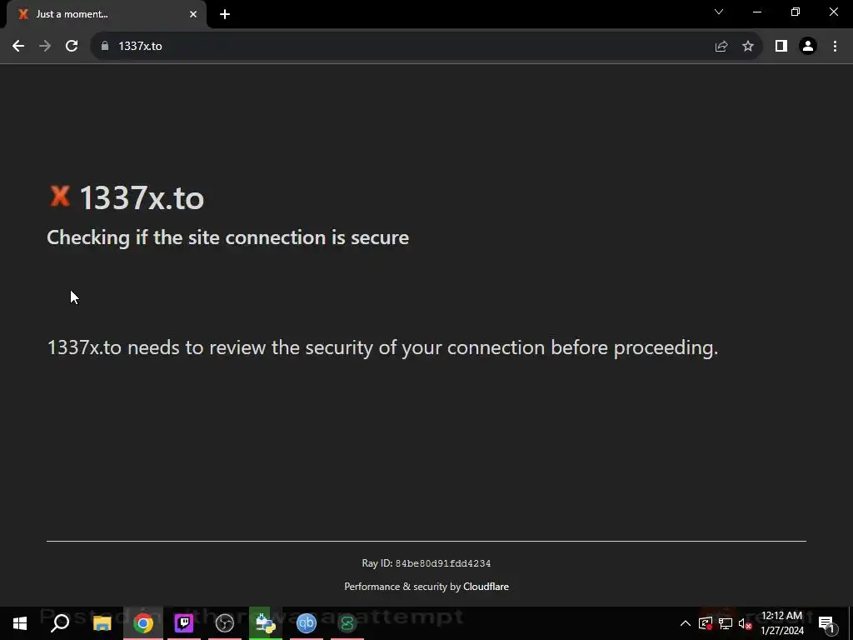Toggle the browser side panel
The image size is (853, 640).
781,47
